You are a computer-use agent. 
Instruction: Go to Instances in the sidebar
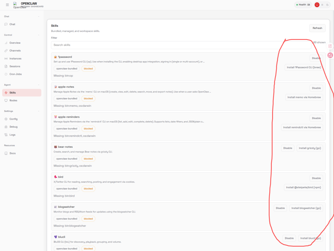pyautogui.click(x=15, y=58)
